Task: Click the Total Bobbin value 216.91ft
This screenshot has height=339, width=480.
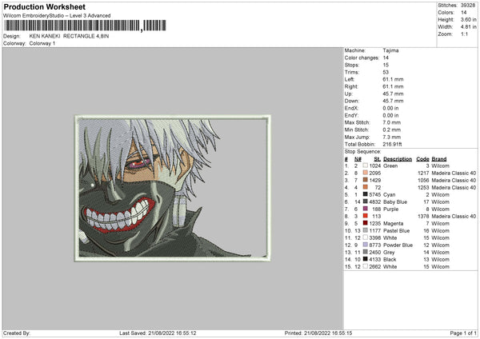Action: (x=392, y=144)
